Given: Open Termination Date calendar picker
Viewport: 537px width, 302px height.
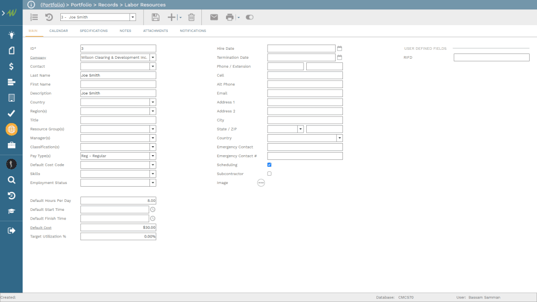Looking at the screenshot, I should pyautogui.click(x=339, y=57).
